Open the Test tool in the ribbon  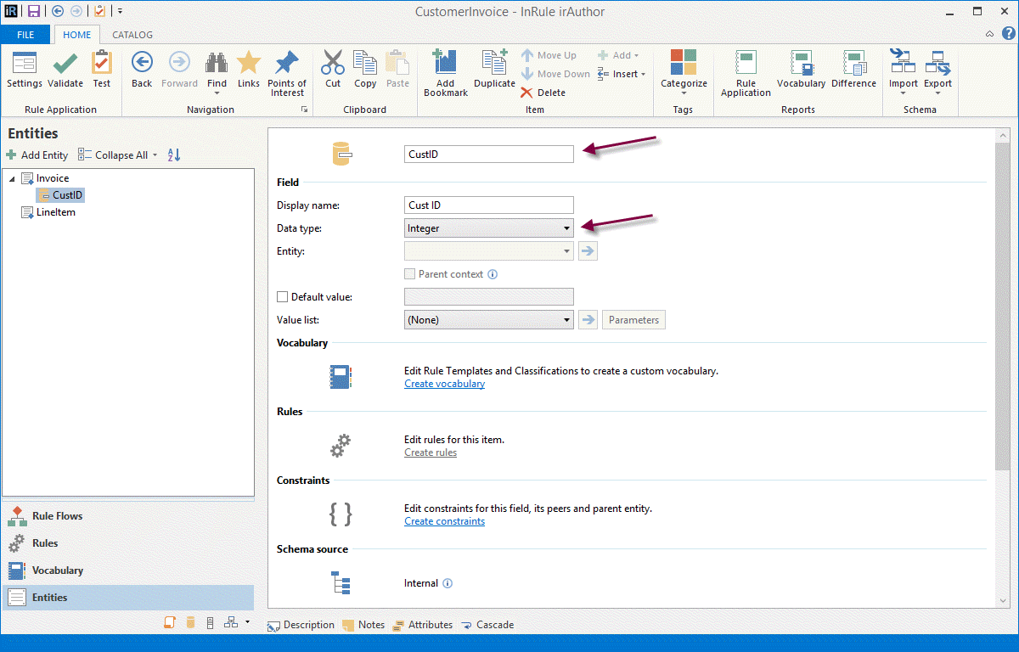click(x=102, y=65)
